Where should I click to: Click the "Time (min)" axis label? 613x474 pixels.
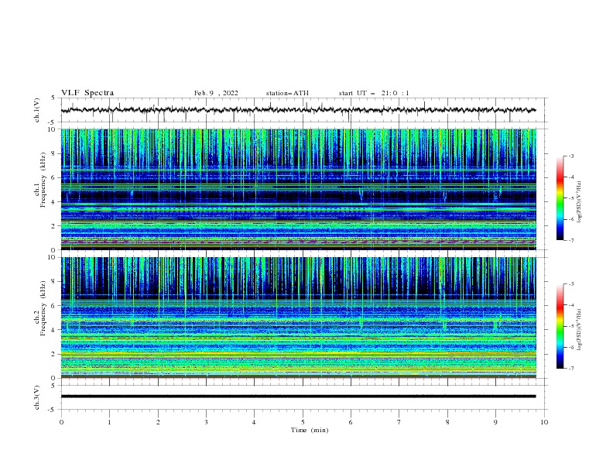[x=310, y=430]
